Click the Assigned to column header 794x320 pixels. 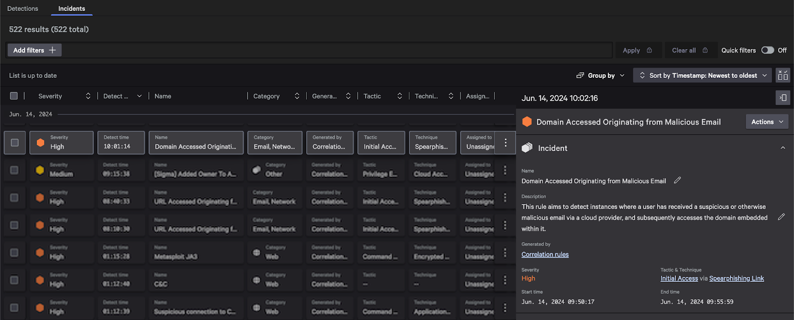477,96
